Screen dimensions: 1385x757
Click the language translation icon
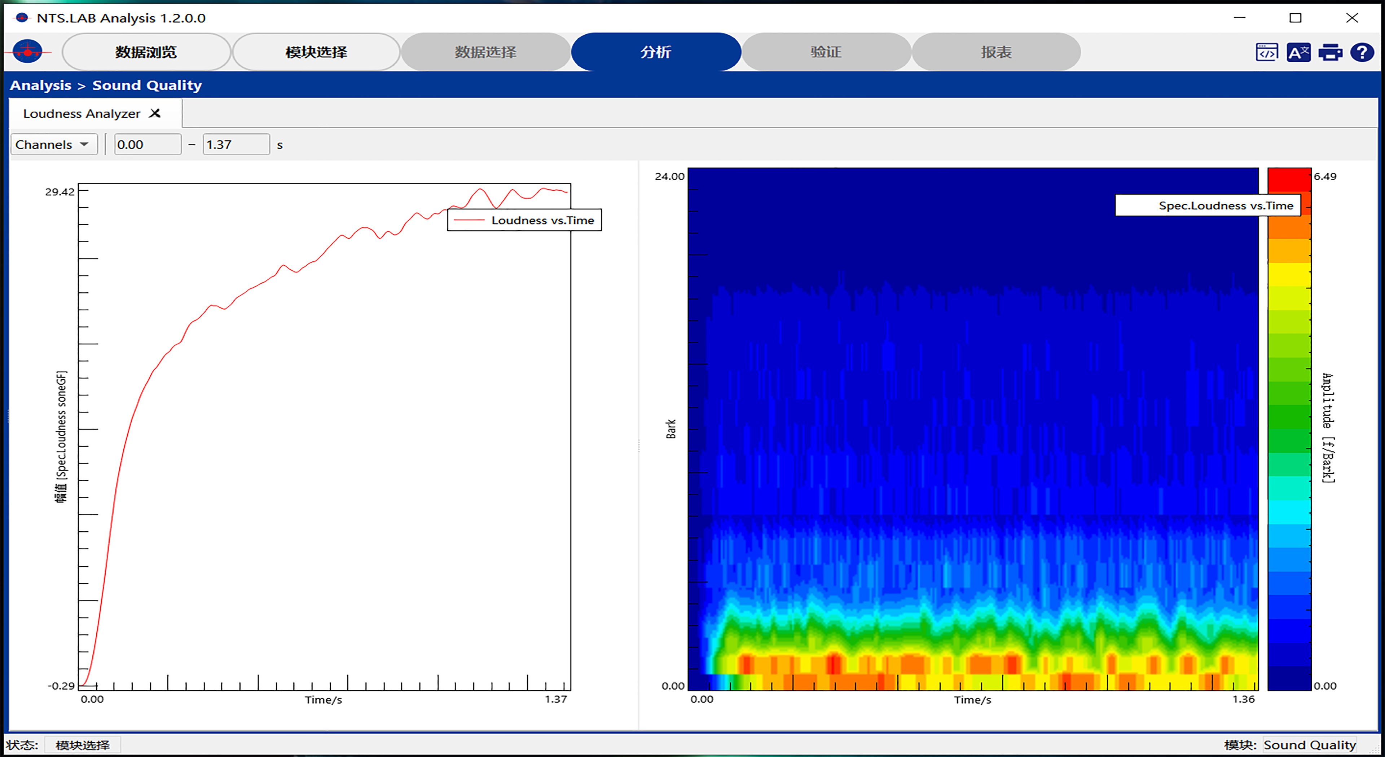tap(1298, 52)
